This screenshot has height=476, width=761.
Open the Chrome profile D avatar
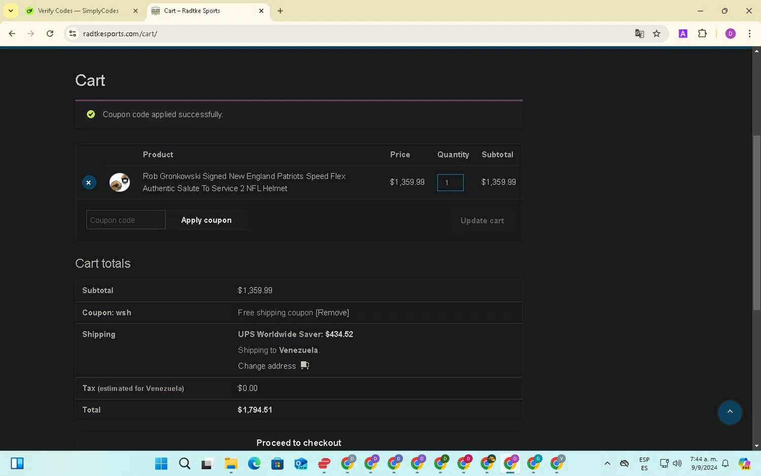pyautogui.click(x=731, y=33)
